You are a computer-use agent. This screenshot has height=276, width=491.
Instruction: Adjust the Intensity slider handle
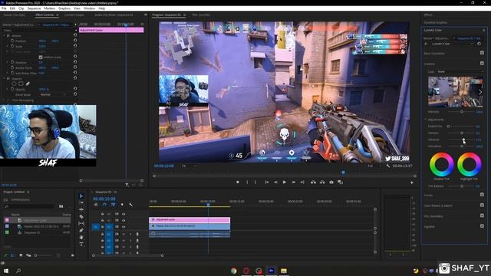point(462,112)
